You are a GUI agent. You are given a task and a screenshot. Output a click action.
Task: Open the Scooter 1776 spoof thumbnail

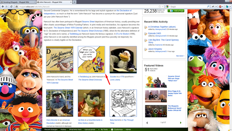[123, 60]
